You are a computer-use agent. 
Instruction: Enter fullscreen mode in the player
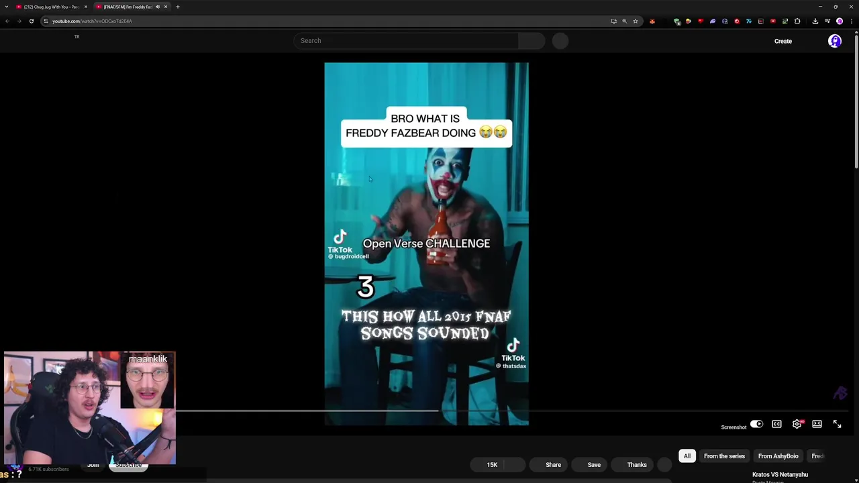837,424
